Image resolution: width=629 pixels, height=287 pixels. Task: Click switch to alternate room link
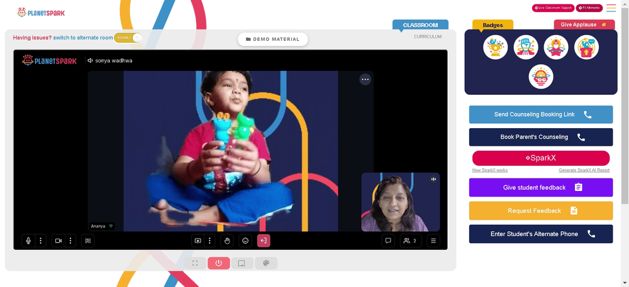[x=83, y=38]
